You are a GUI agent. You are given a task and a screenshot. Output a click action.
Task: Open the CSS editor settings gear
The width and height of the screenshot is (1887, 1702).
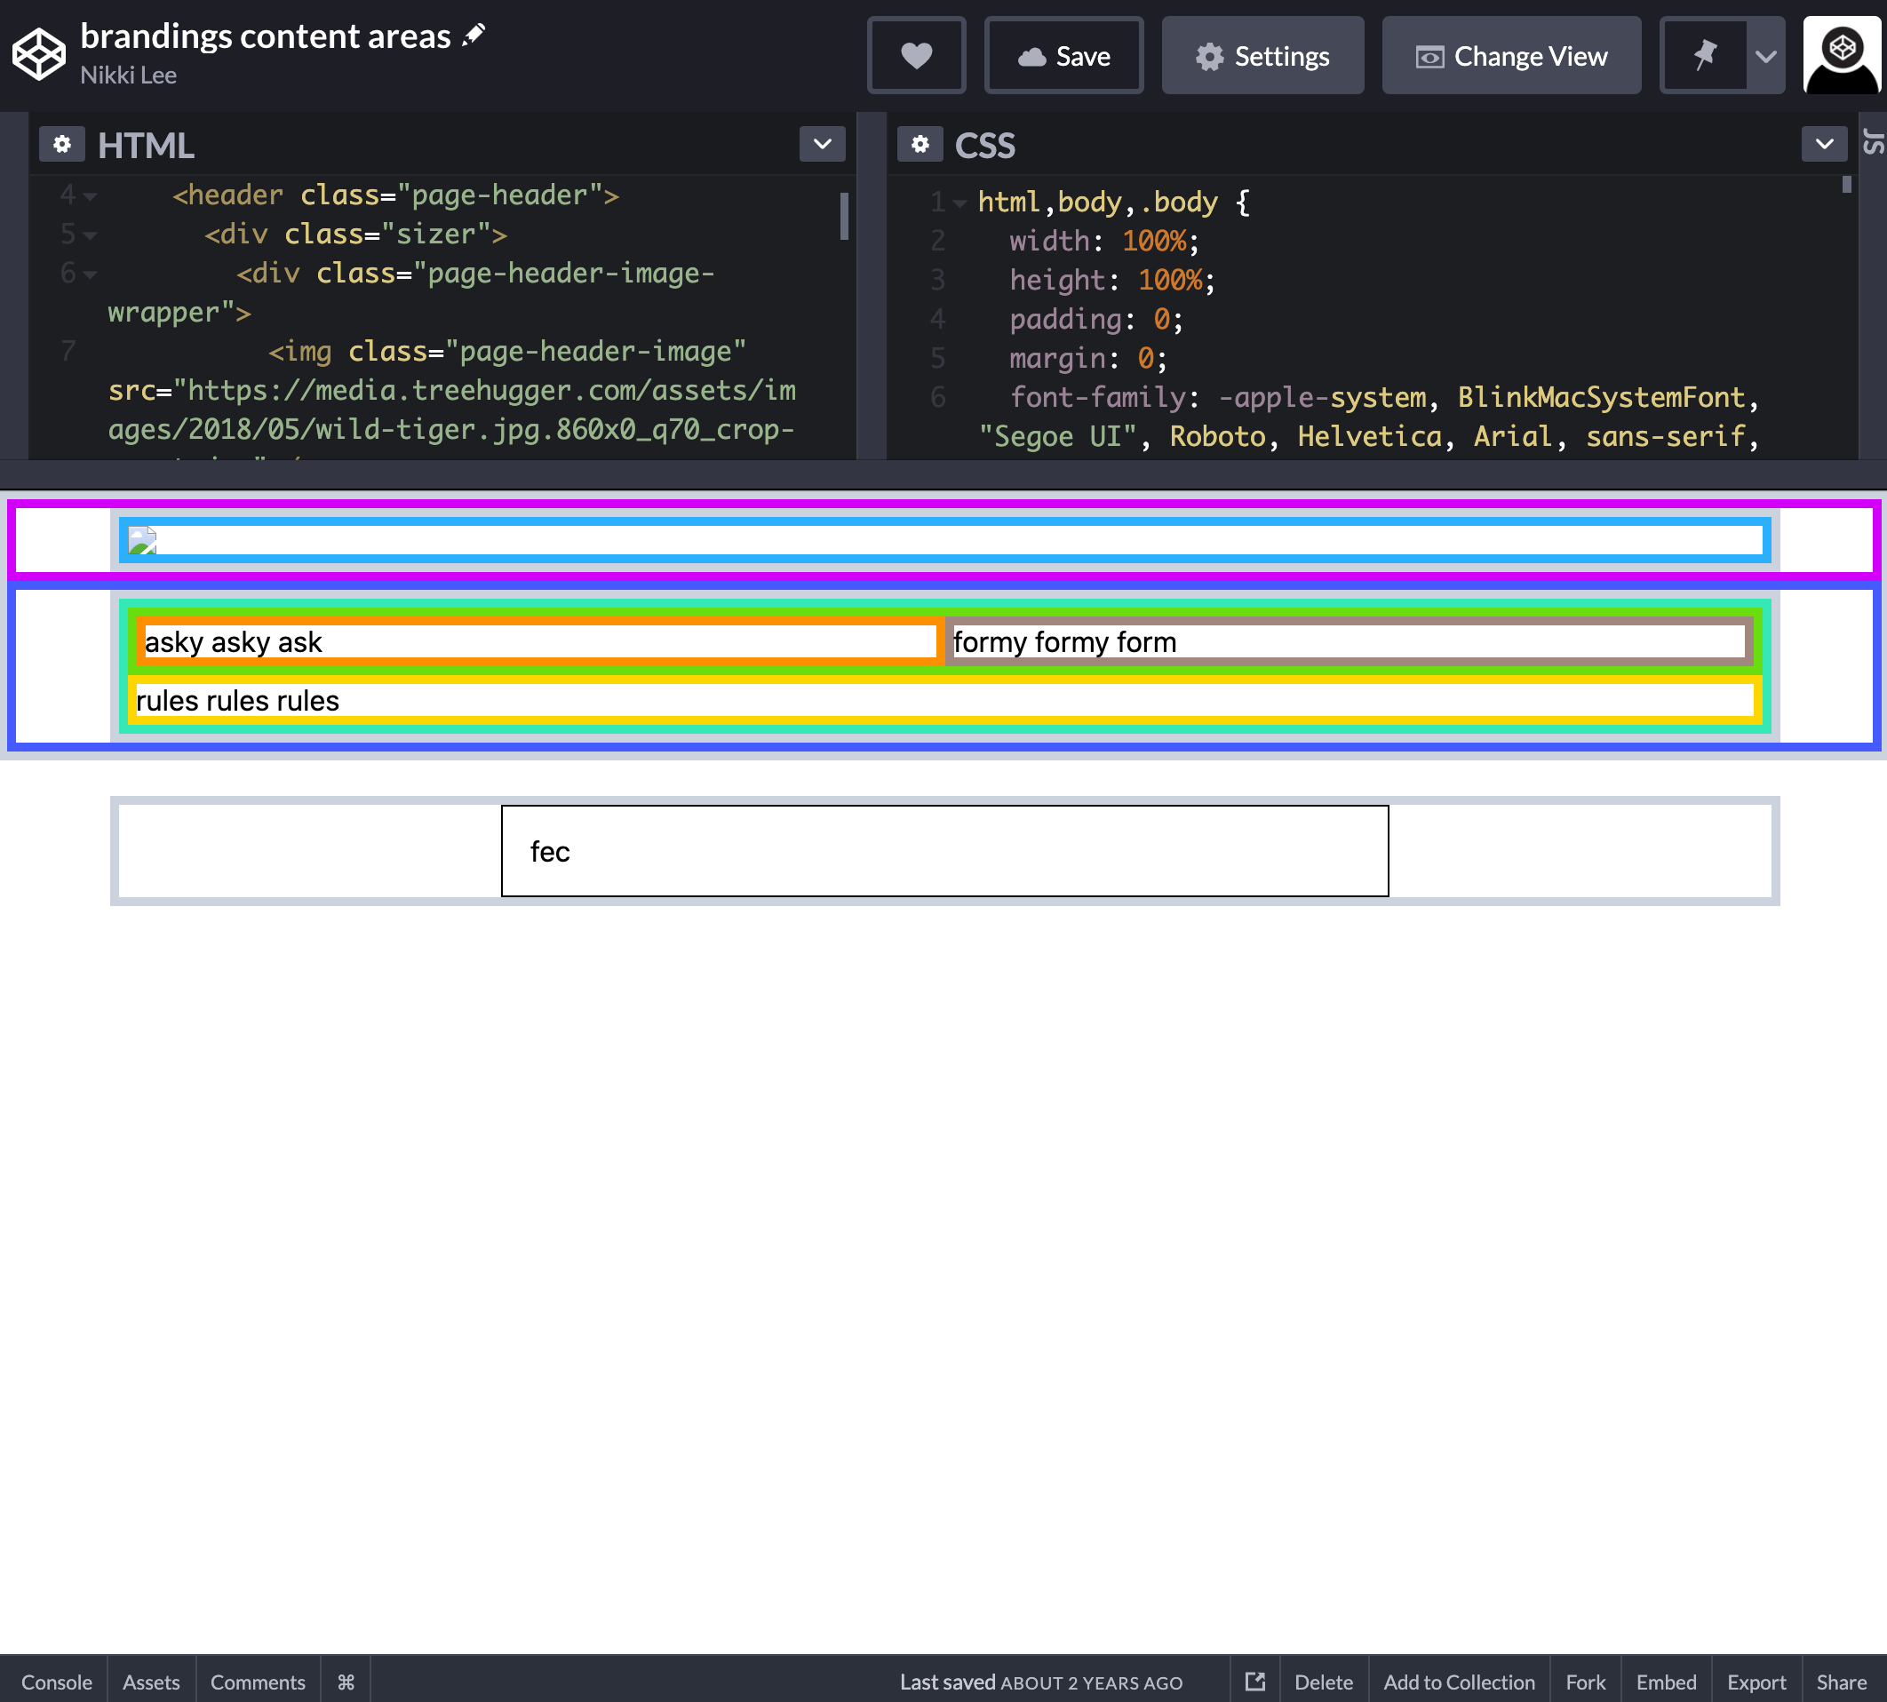pyautogui.click(x=920, y=145)
